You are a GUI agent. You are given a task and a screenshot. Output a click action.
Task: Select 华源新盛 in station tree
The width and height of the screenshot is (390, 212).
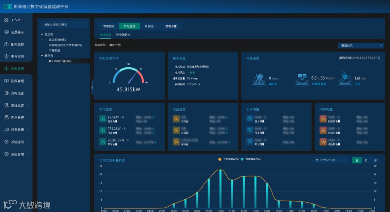[x=55, y=50]
